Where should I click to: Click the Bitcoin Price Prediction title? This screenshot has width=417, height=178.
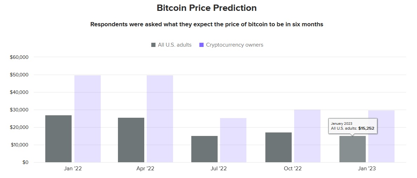click(207, 8)
